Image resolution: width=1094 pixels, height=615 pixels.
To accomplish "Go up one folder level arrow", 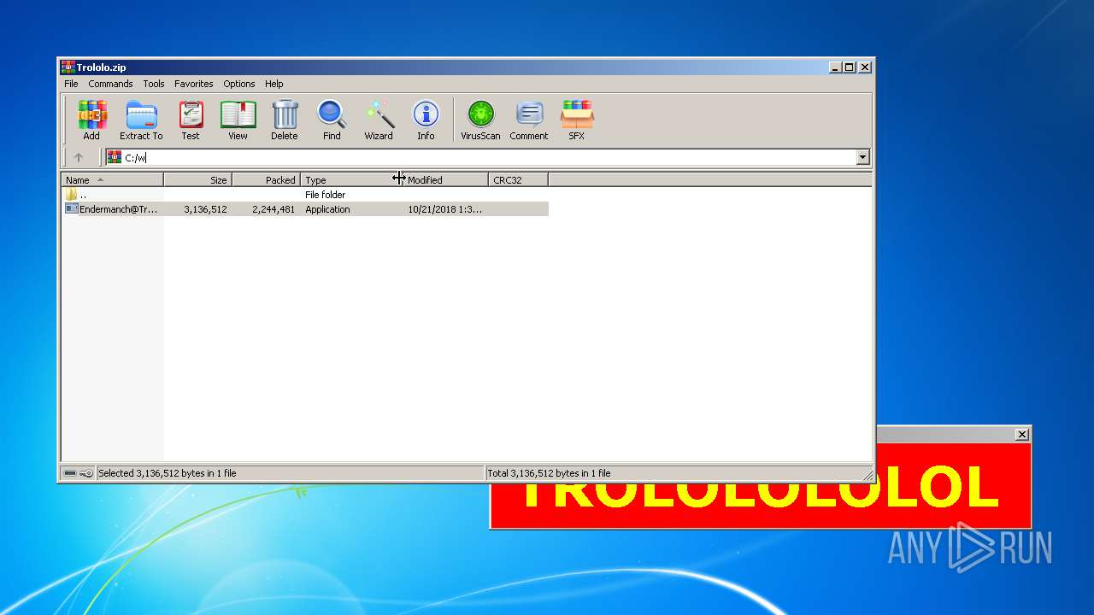I will pyautogui.click(x=79, y=157).
